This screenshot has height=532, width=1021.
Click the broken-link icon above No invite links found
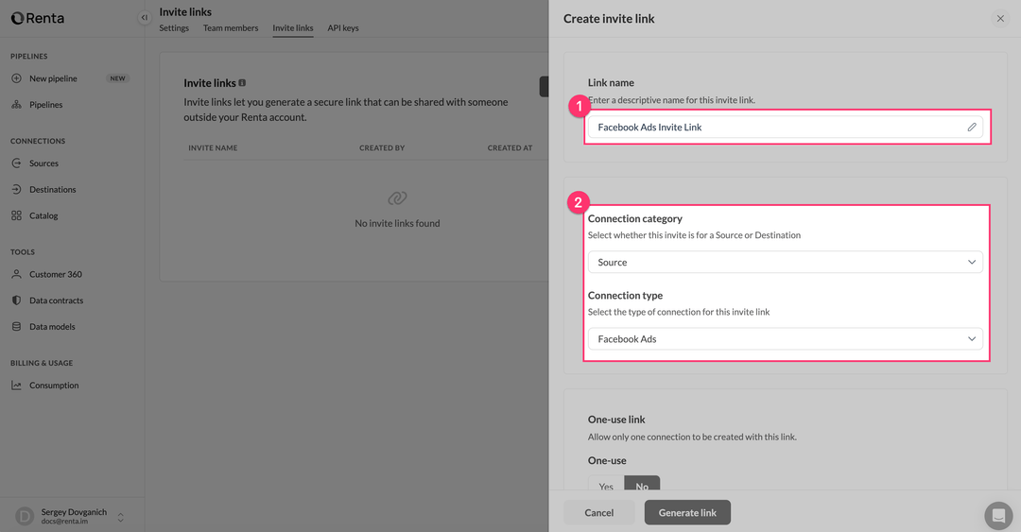point(397,197)
